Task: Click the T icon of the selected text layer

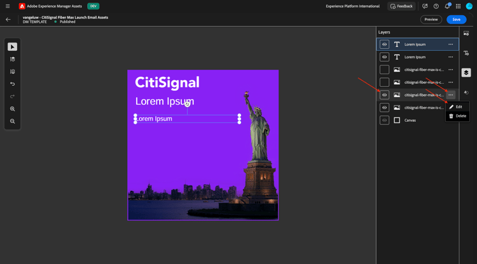Action: pyautogui.click(x=397, y=44)
